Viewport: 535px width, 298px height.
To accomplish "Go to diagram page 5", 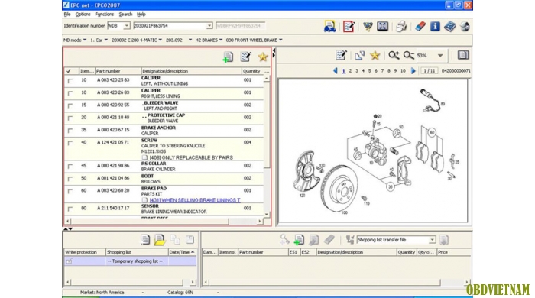I will pyautogui.click(x=369, y=71).
